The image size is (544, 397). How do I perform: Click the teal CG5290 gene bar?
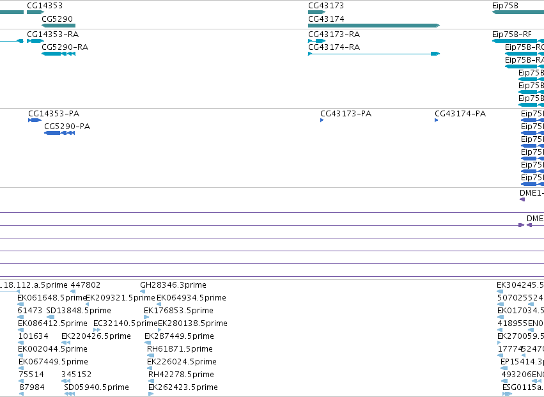(58, 26)
